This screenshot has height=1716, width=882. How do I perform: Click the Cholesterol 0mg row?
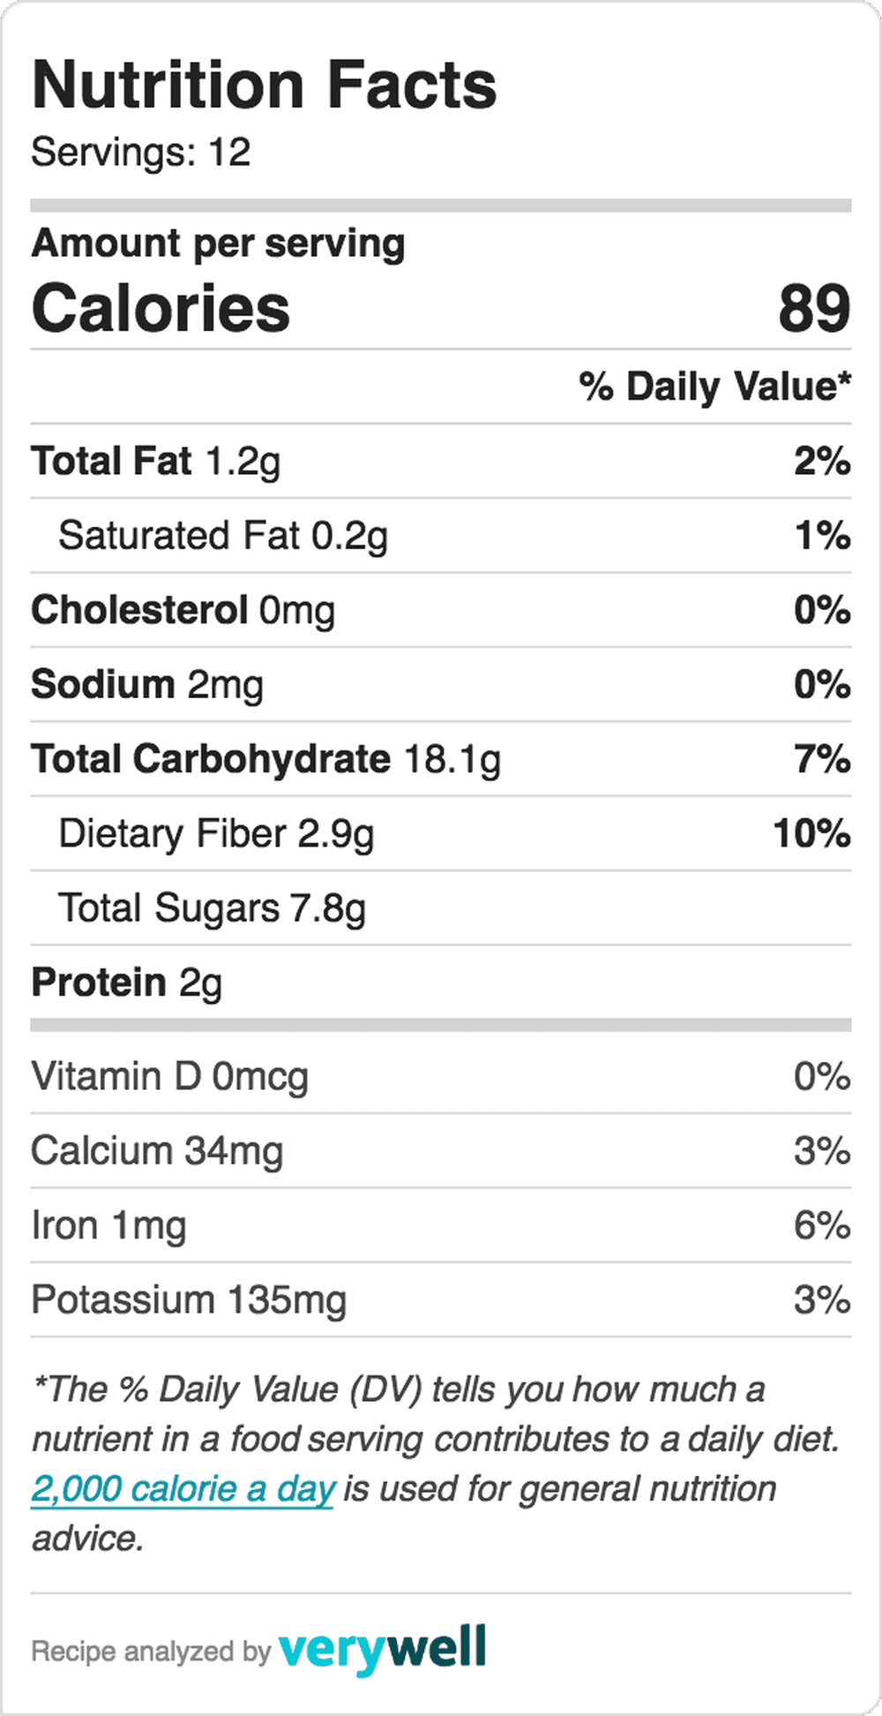[x=441, y=610]
